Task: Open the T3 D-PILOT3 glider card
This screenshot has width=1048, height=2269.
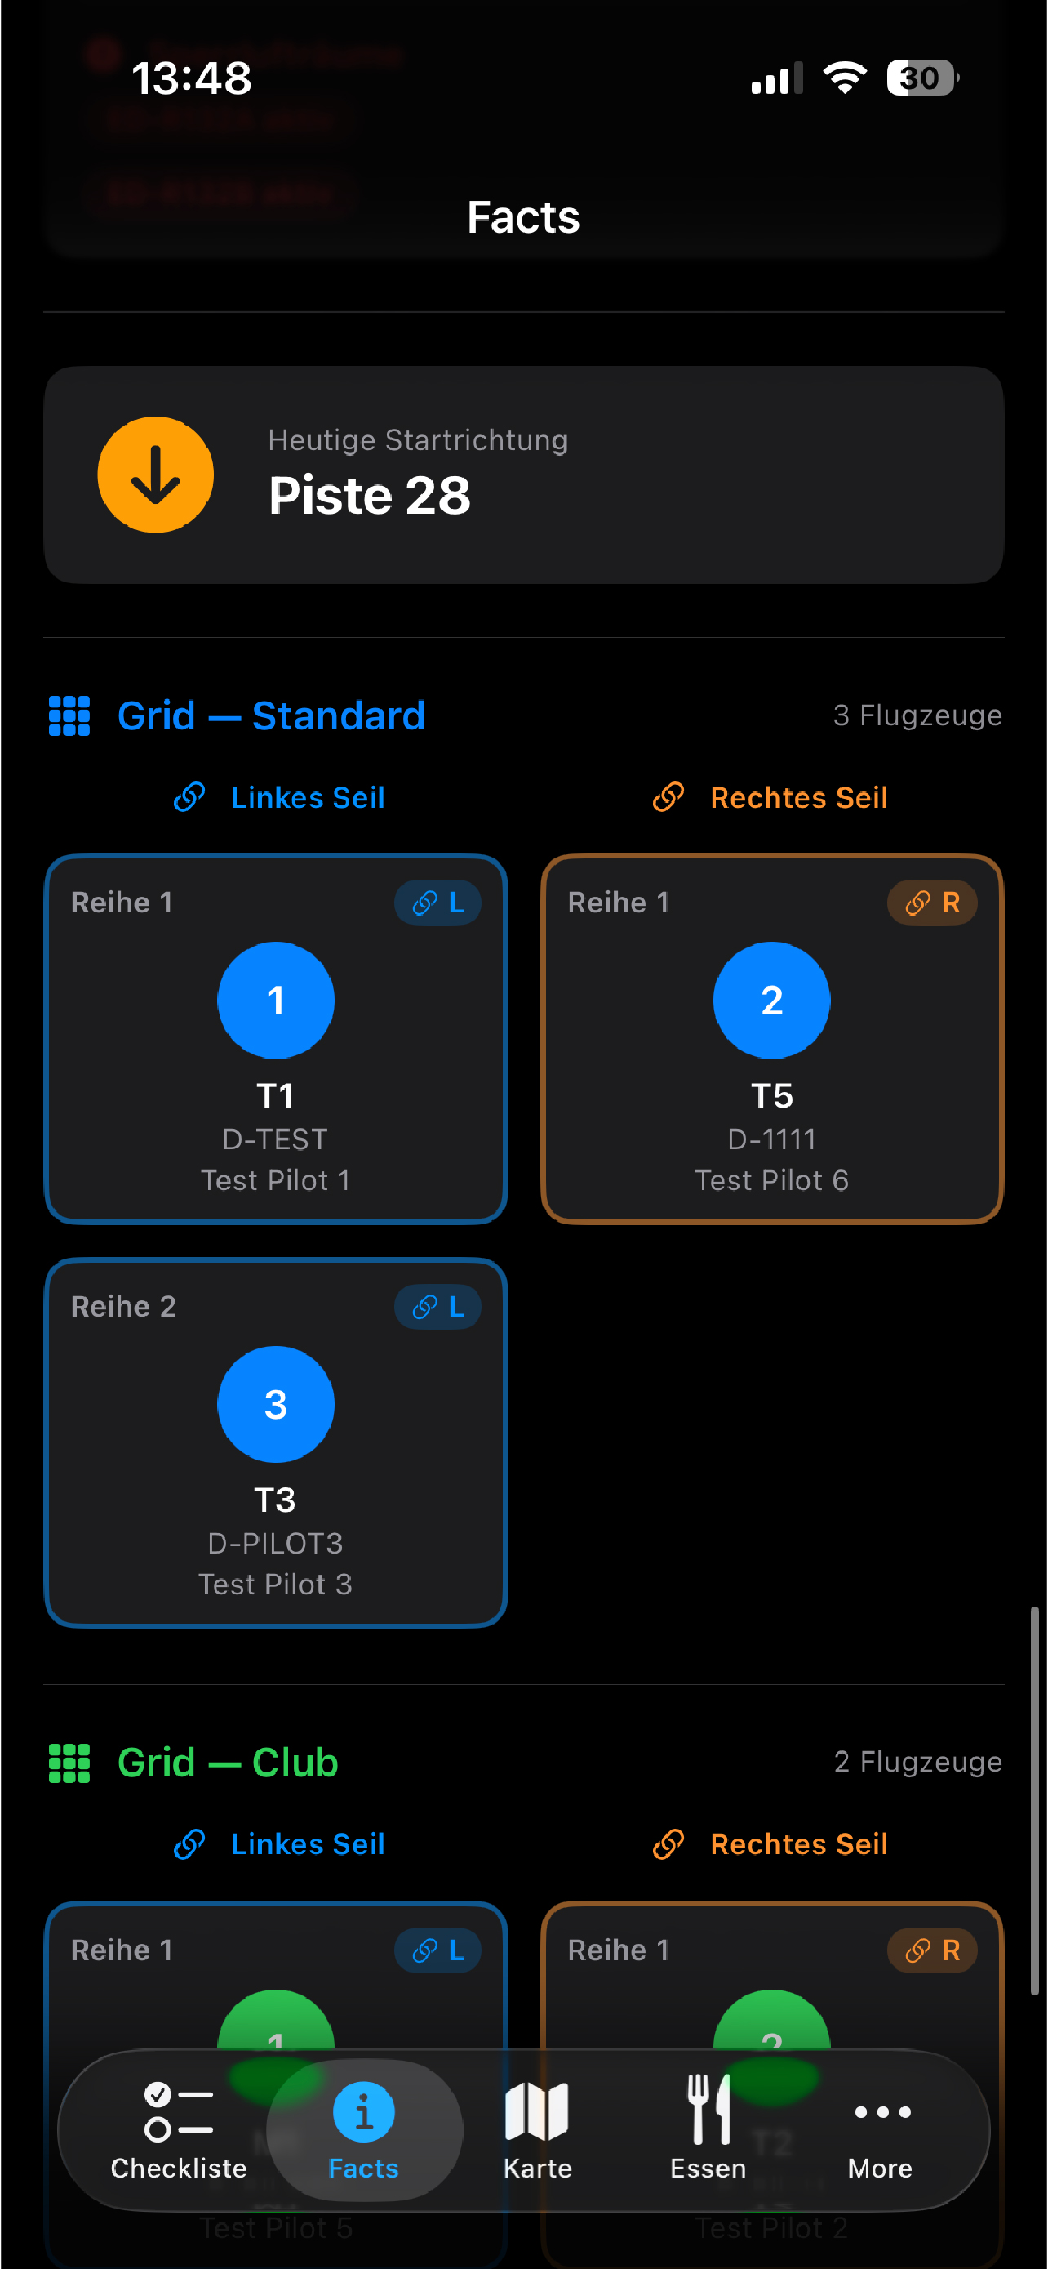Action: (275, 1442)
